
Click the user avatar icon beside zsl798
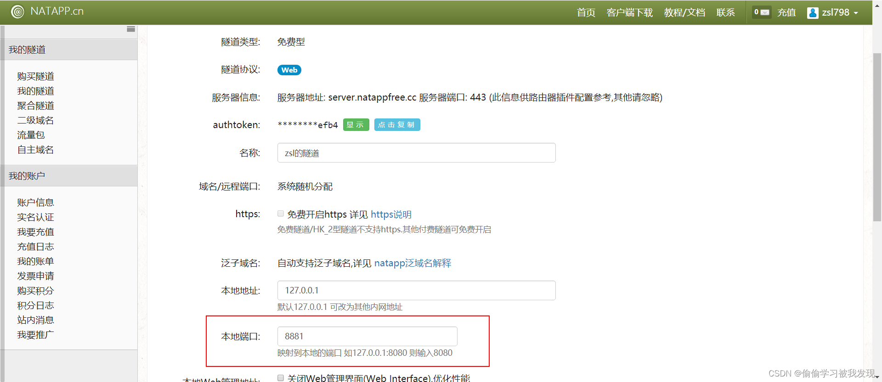coord(813,13)
